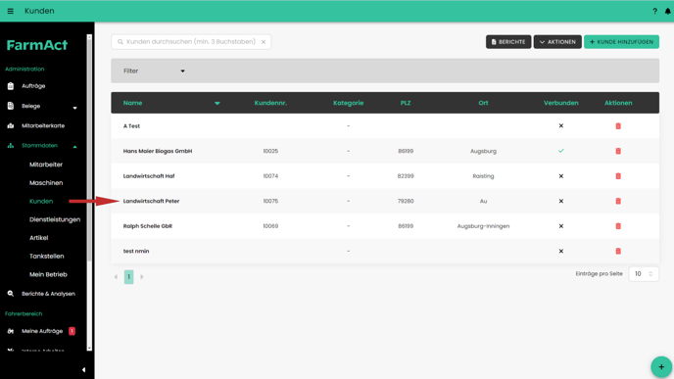Click the Meine Aufträge tractor icon
674x379 pixels.
click(11, 331)
